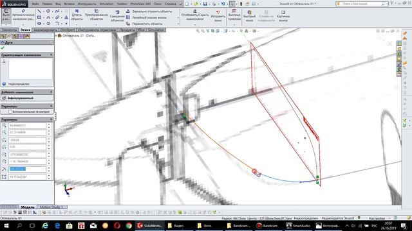The image size is (412, 231).
Task: Click Offset Entities (Смещение объектов)
Action: point(117,16)
